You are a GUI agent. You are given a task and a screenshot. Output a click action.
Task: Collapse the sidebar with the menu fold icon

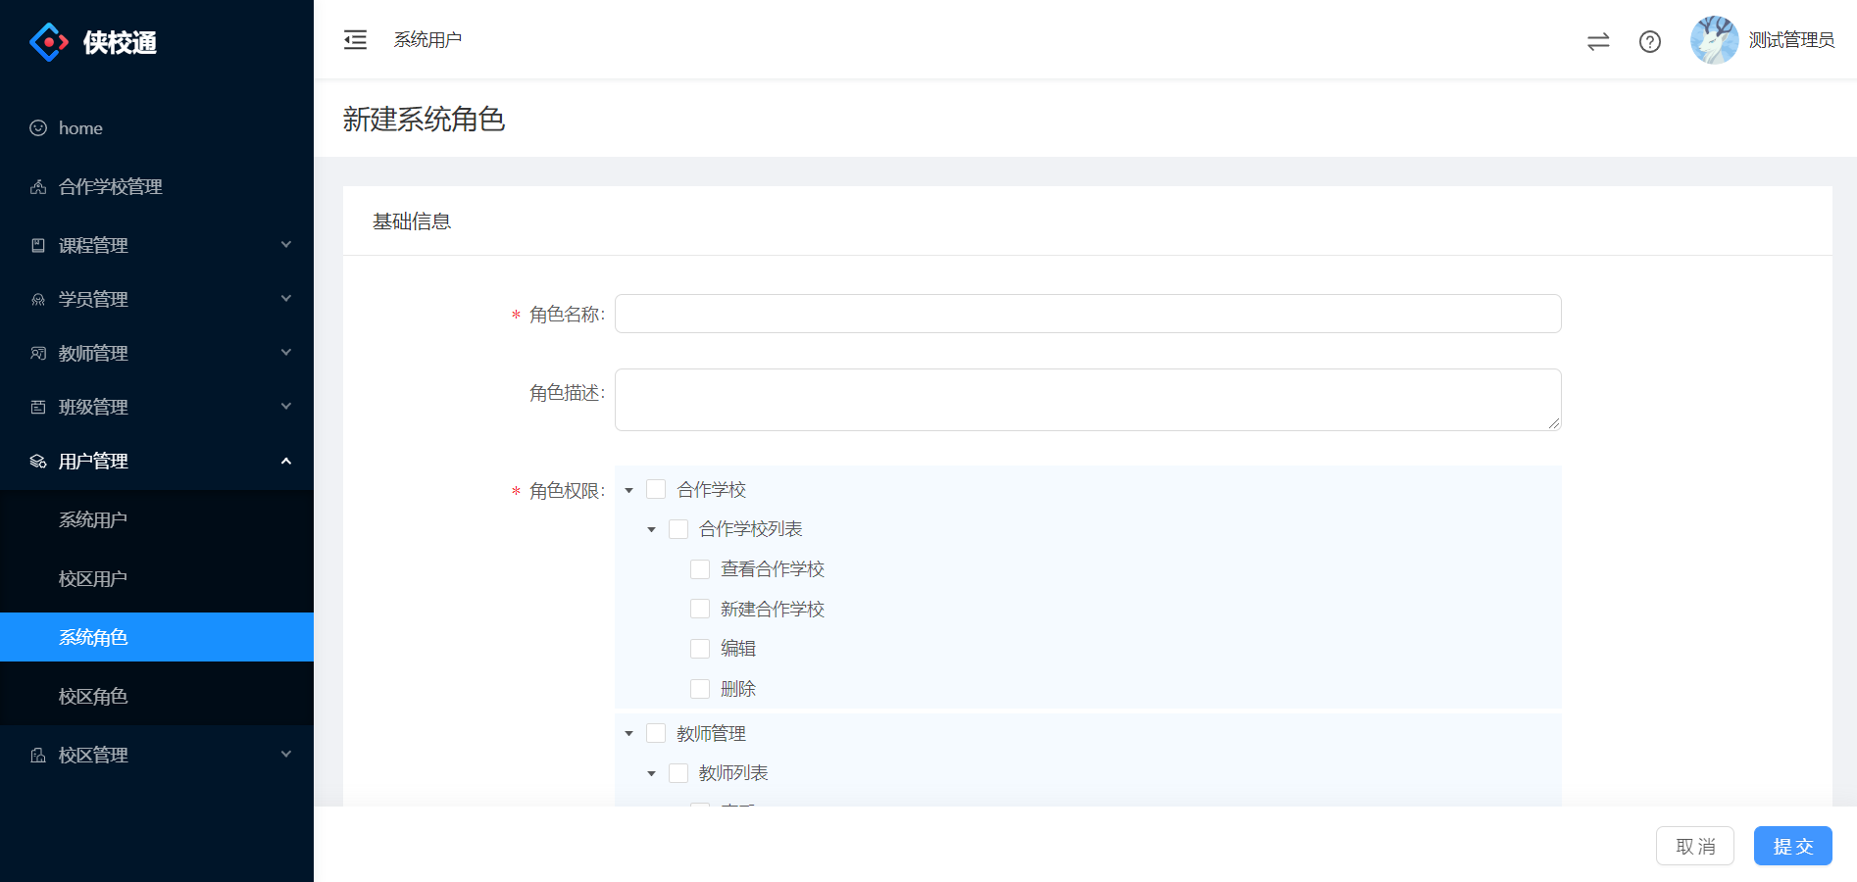[355, 39]
